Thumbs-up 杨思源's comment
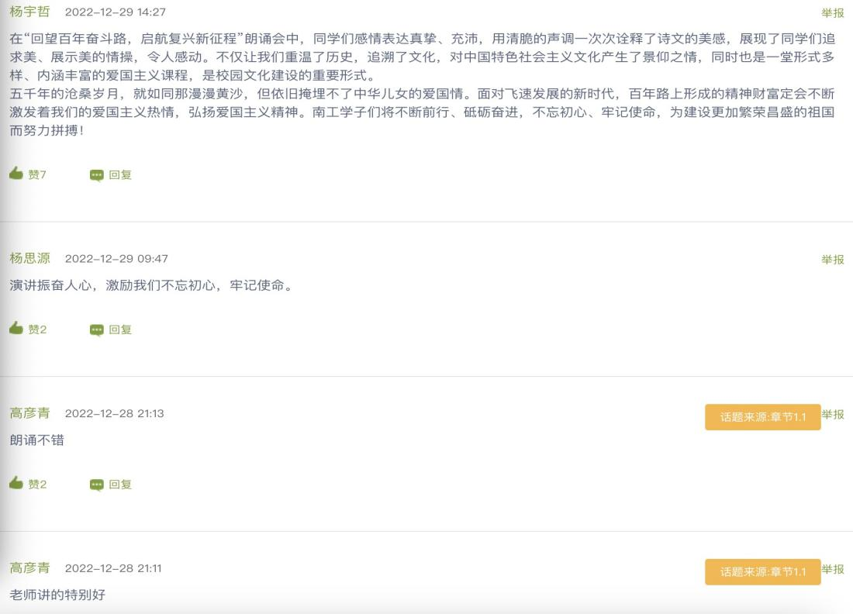Screen dimensions: 853x614 [16, 329]
